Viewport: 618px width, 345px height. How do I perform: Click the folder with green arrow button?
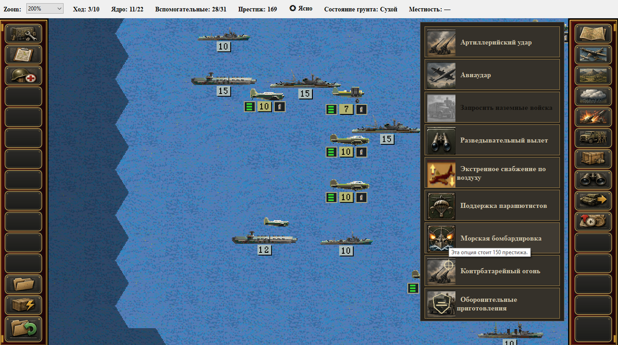24,328
